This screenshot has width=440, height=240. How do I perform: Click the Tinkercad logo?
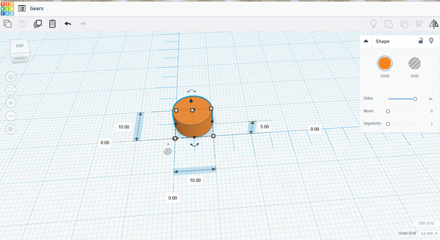[7, 8]
